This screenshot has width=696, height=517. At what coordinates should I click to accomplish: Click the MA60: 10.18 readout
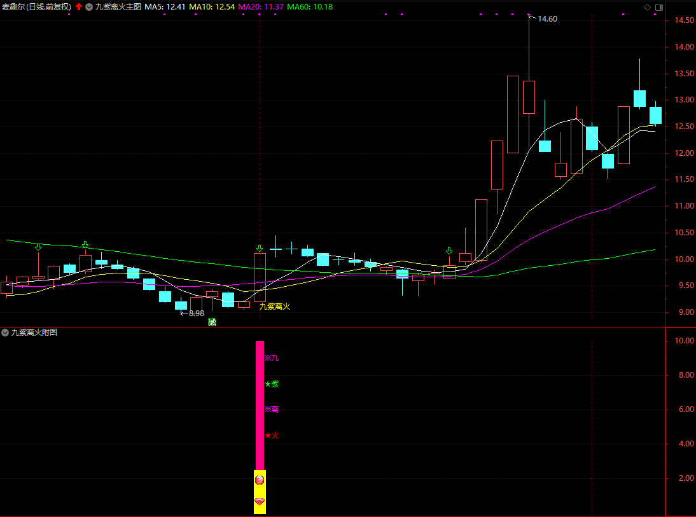pyautogui.click(x=309, y=7)
